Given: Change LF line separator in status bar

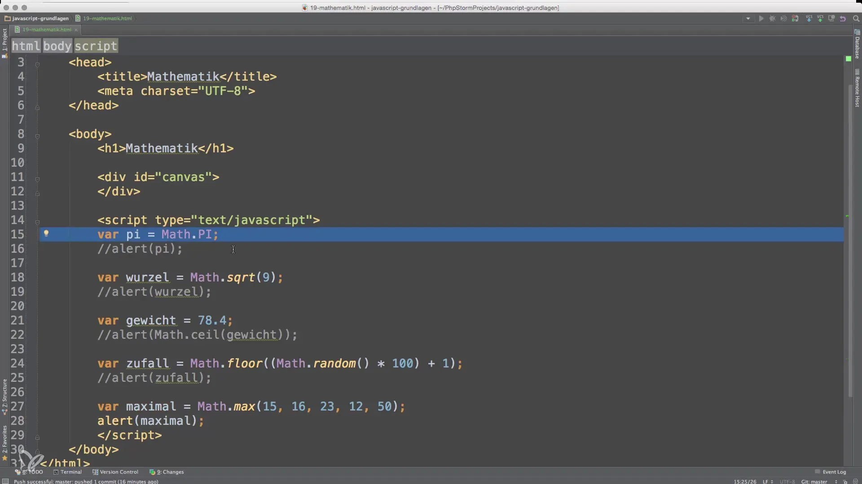Looking at the screenshot, I should (768, 481).
